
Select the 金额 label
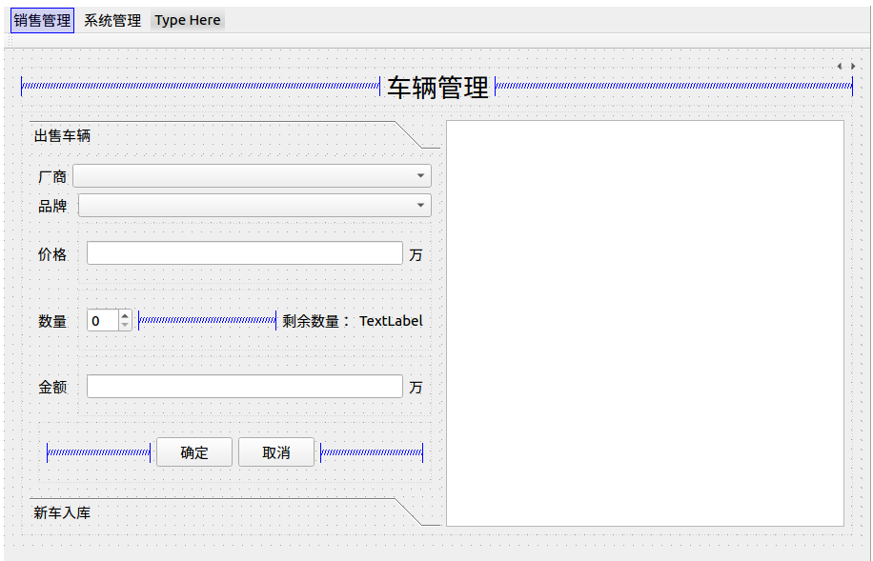52,388
